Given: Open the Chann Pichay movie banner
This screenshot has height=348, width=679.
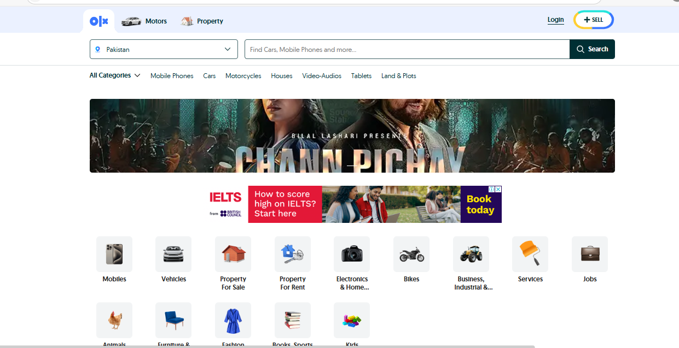Looking at the screenshot, I should [352, 135].
